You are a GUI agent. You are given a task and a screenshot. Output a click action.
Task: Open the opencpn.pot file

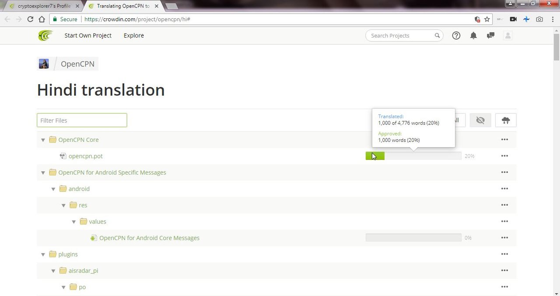[x=86, y=156]
